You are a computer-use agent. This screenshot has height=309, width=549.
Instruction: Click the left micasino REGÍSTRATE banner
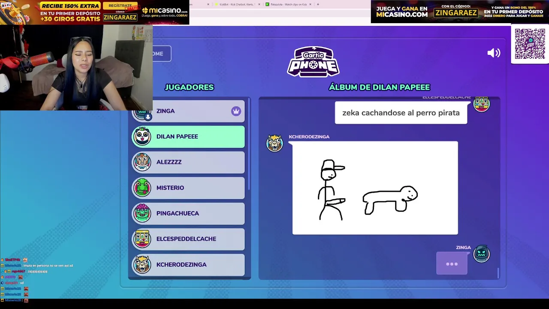(x=94, y=12)
